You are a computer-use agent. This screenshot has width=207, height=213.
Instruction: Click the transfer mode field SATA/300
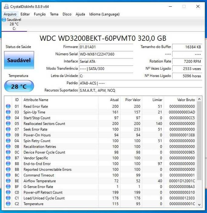(x=106, y=68)
